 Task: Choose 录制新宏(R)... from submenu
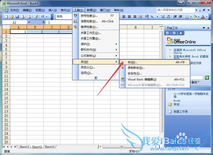click(155, 68)
